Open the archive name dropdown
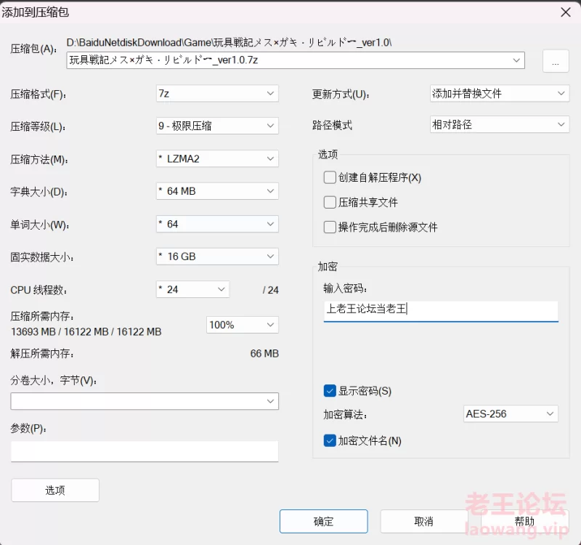581x545 pixels. point(516,60)
